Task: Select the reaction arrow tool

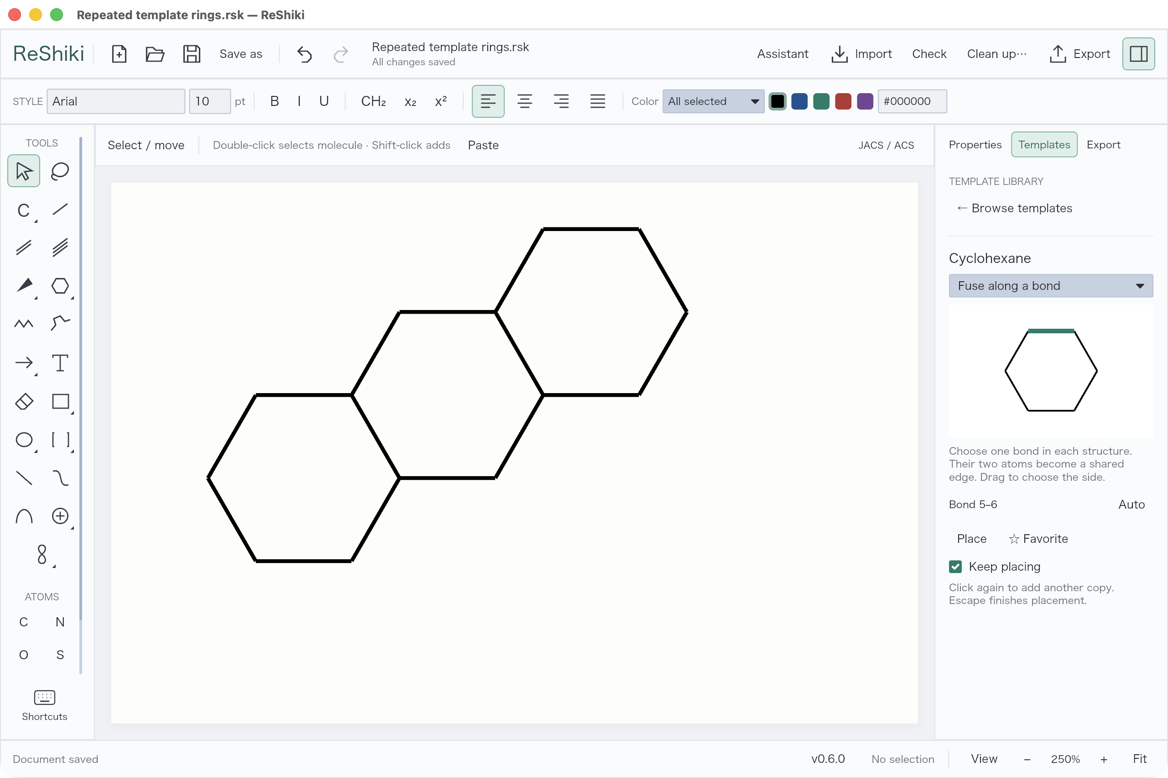Action: point(24,363)
